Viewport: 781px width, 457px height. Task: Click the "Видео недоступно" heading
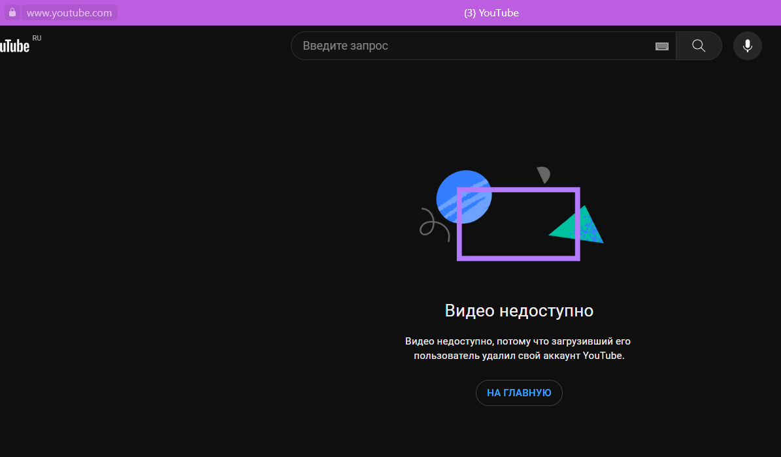(x=519, y=310)
